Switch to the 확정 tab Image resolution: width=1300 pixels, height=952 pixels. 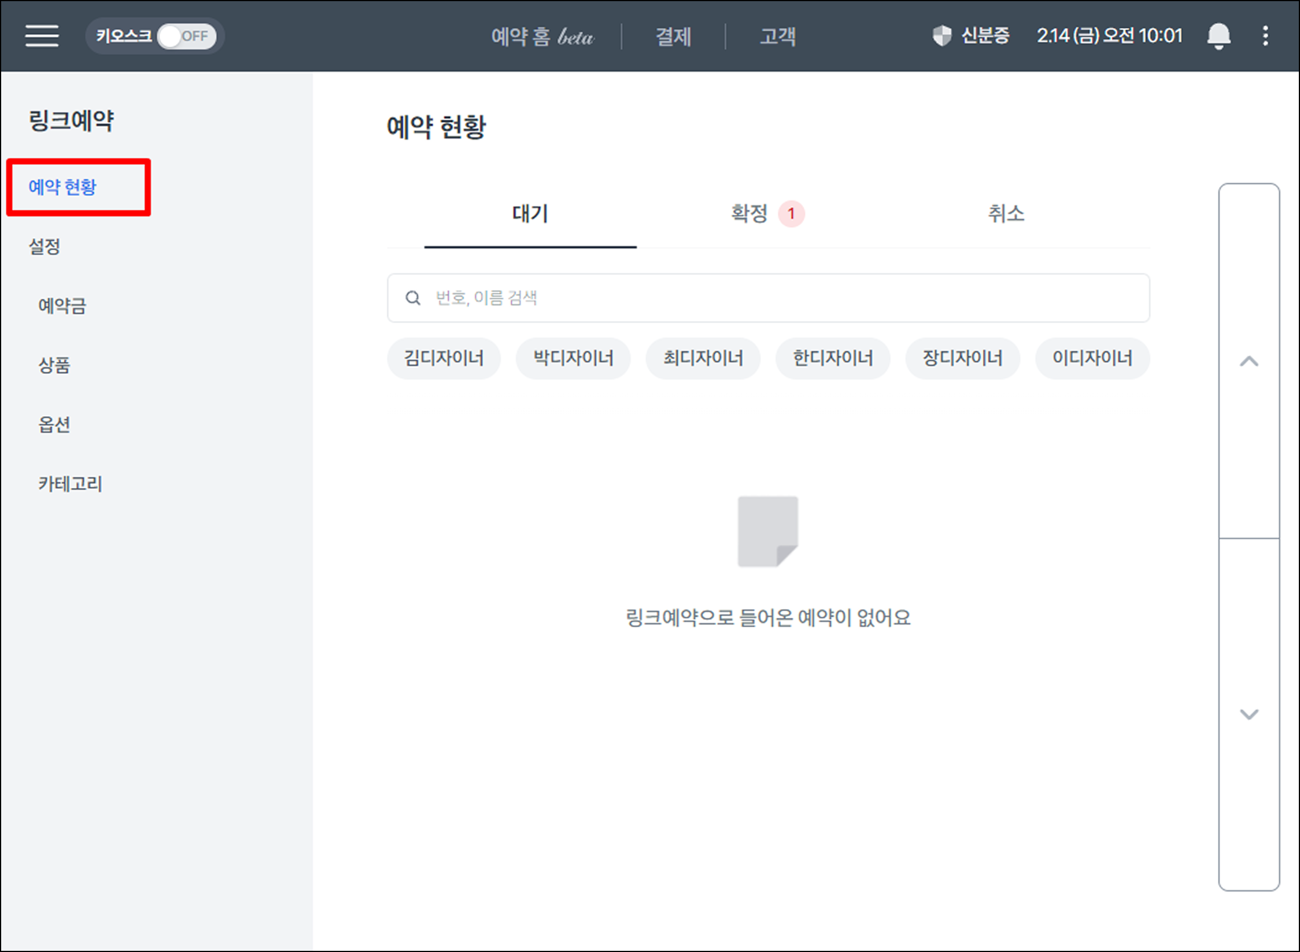click(x=750, y=214)
